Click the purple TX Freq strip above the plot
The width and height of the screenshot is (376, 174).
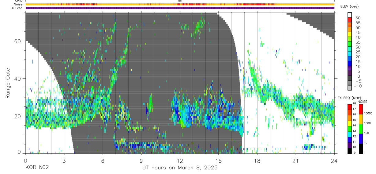(x=180, y=8)
